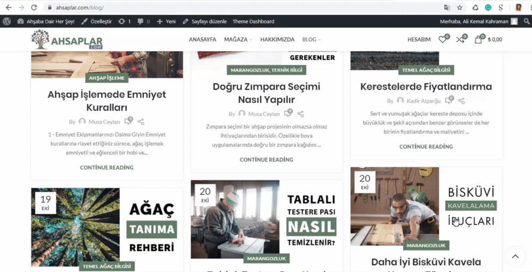Click the AHŞAP İŞLEME category tag
Screen dimensions: 532x272
click(106, 78)
